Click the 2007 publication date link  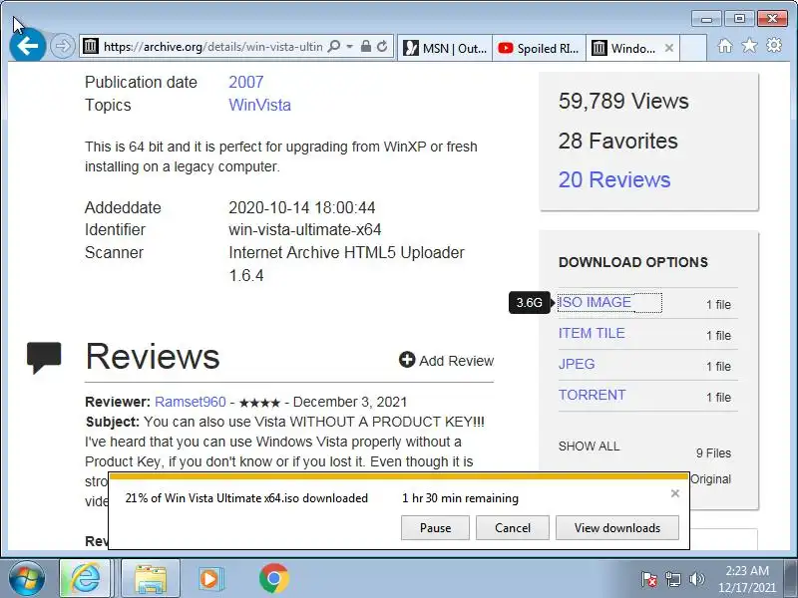point(245,82)
